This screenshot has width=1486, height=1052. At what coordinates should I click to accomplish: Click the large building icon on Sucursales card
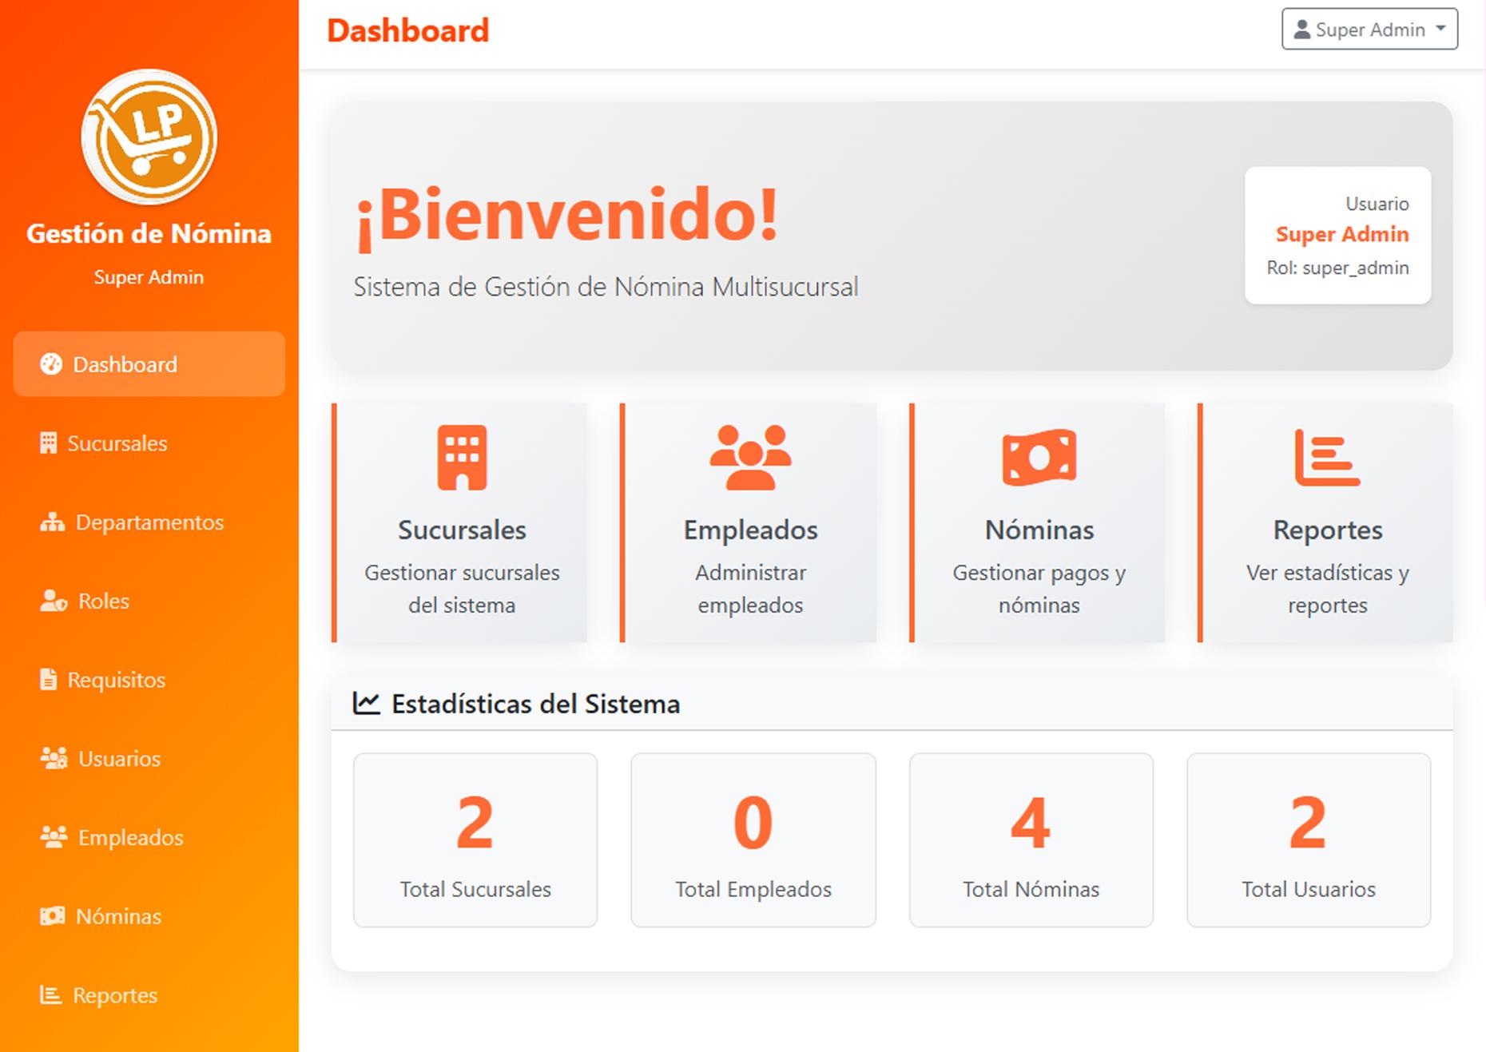pyautogui.click(x=462, y=458)
